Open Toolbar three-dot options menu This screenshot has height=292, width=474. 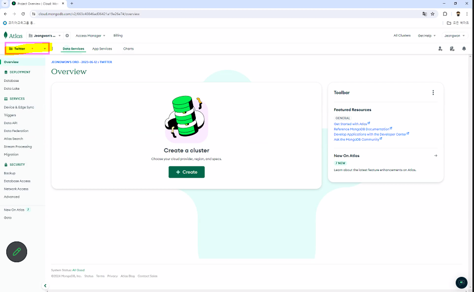433,93
